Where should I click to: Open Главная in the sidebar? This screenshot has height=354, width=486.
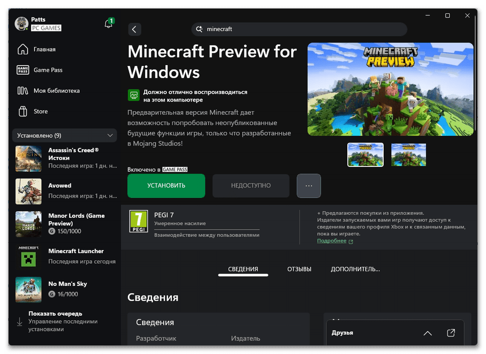[x=45, y=50]
